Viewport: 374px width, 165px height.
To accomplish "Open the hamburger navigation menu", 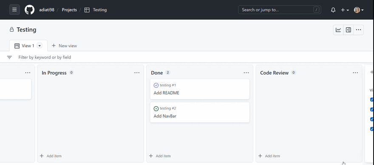I will (x=14, y=10).
